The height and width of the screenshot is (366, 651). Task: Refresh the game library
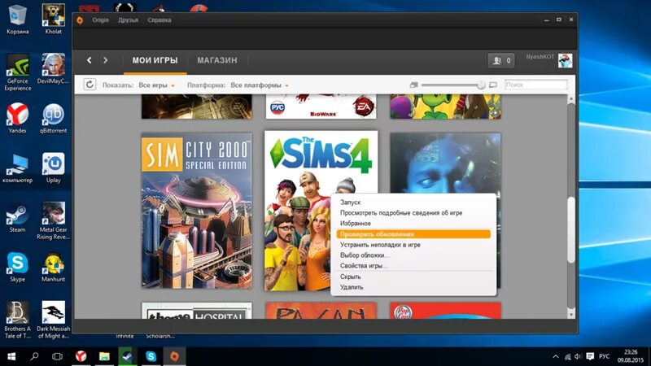[x=90, y=85]
